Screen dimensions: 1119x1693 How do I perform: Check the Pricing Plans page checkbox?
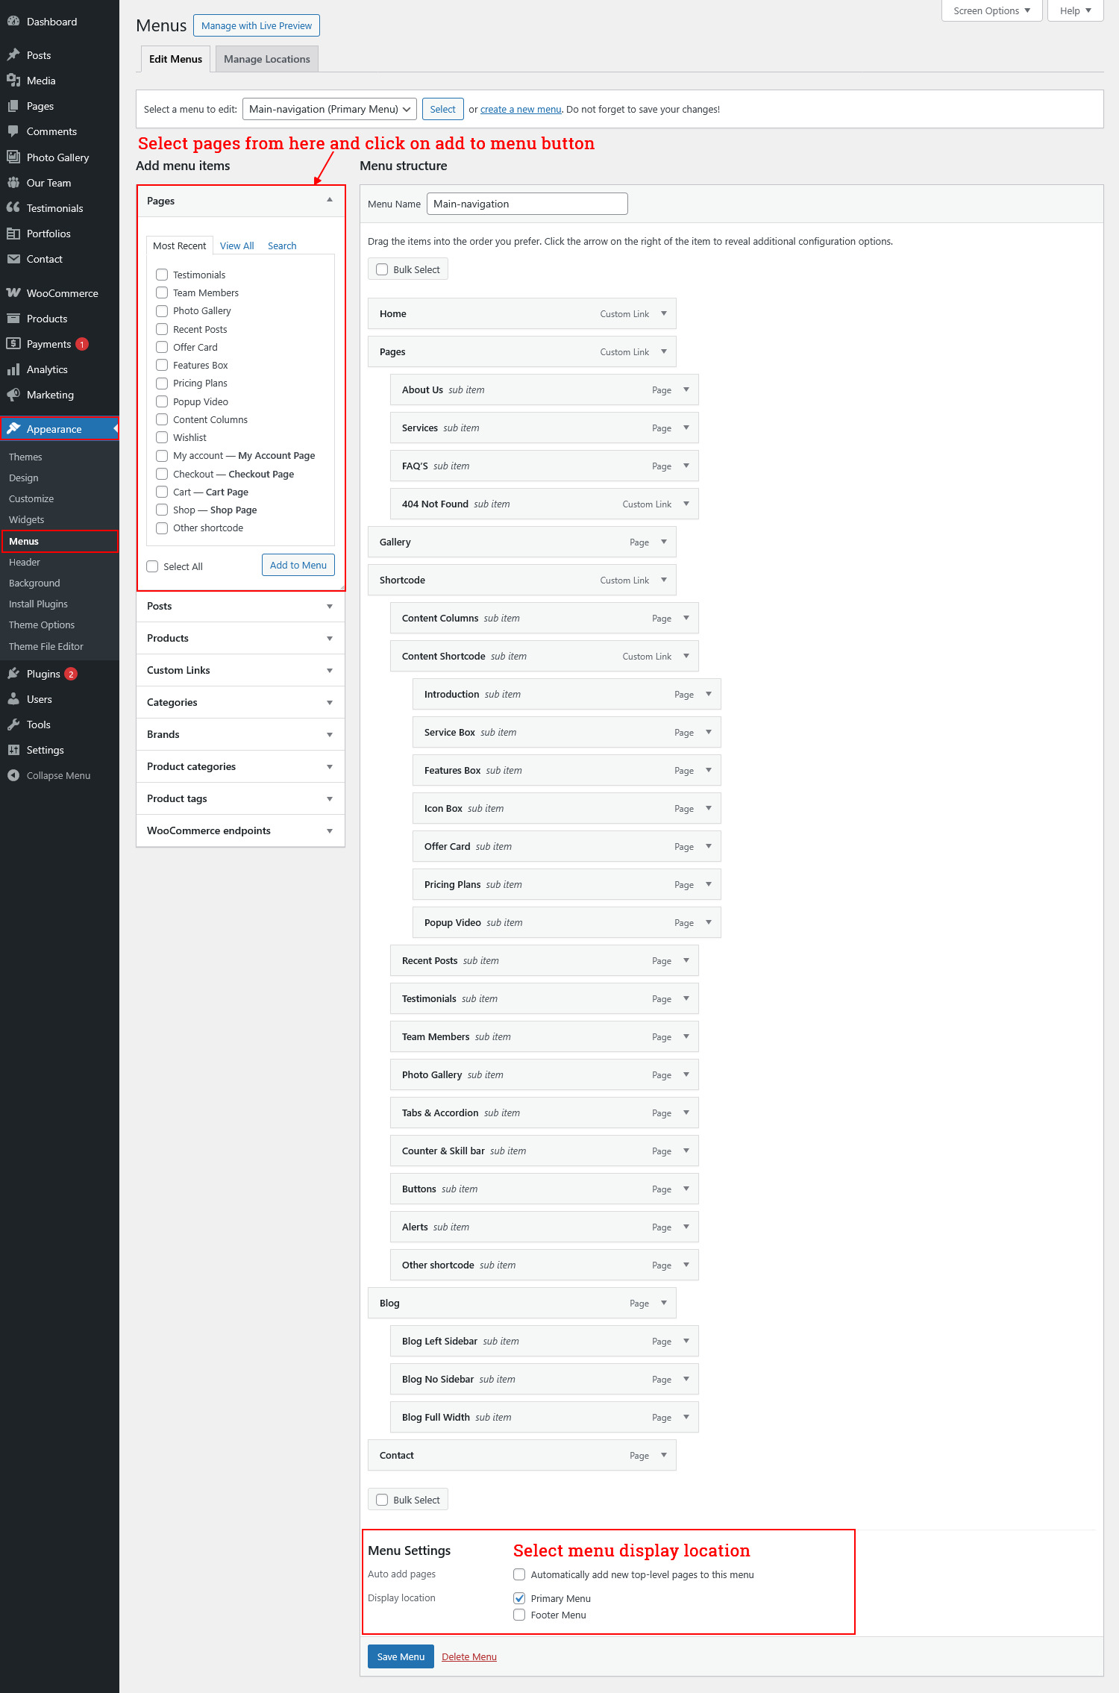coord(162,384)
